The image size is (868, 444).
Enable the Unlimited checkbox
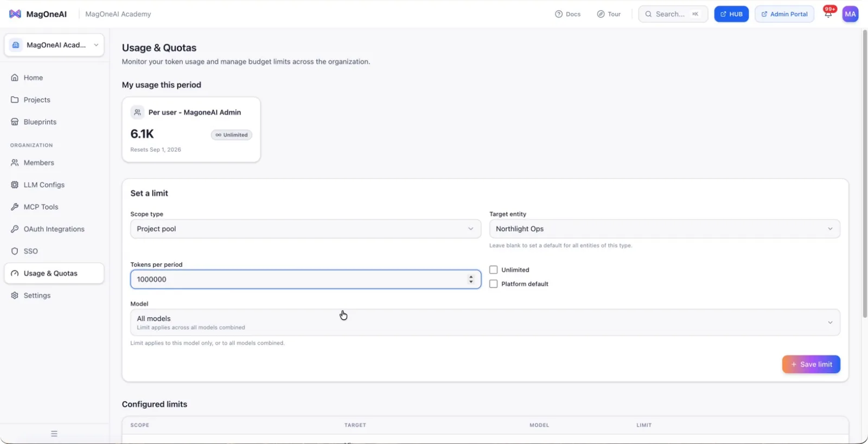(493, 270)
